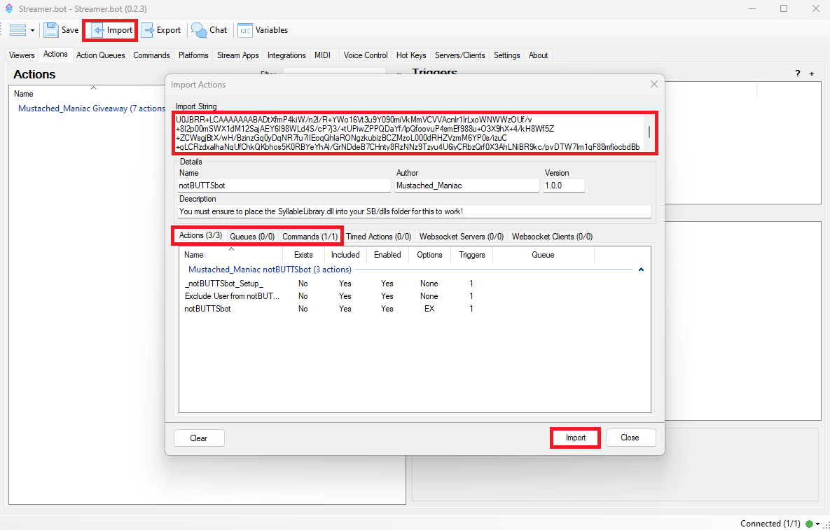830x530 pixels.
Task: Click the Import String scrollbar
Action: click(649, 132)
